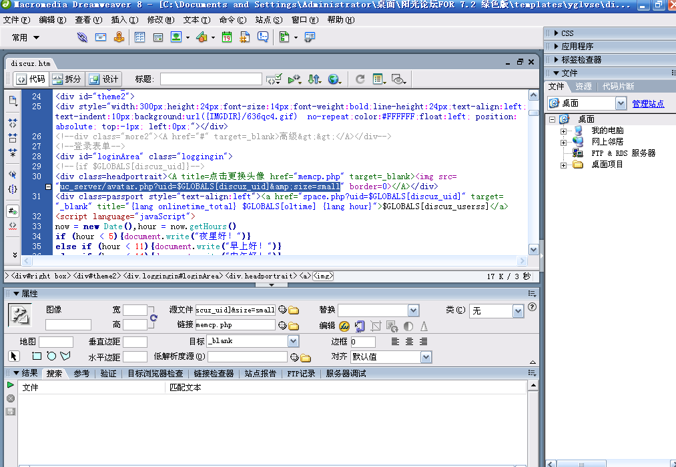Open the Visual Aids menu

(398, 79)
